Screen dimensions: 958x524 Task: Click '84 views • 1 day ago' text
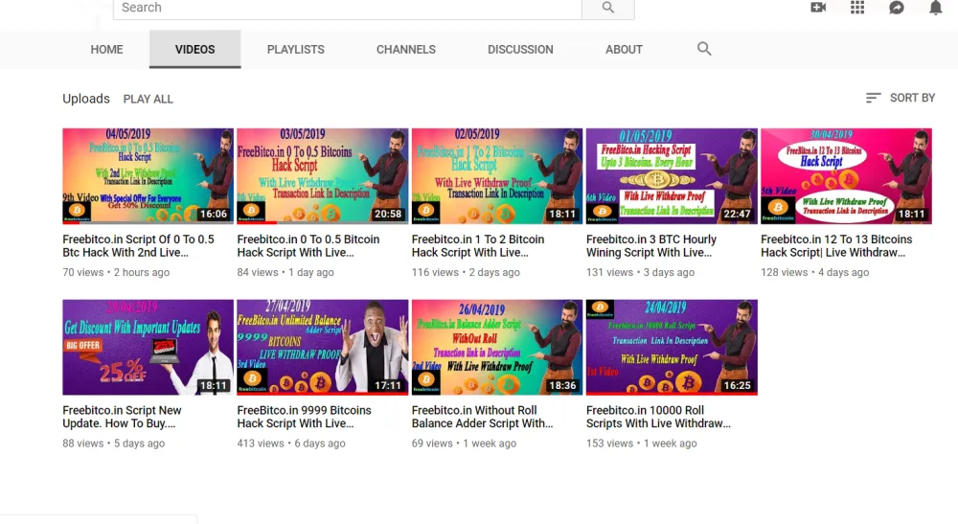[x=285, y=272]
